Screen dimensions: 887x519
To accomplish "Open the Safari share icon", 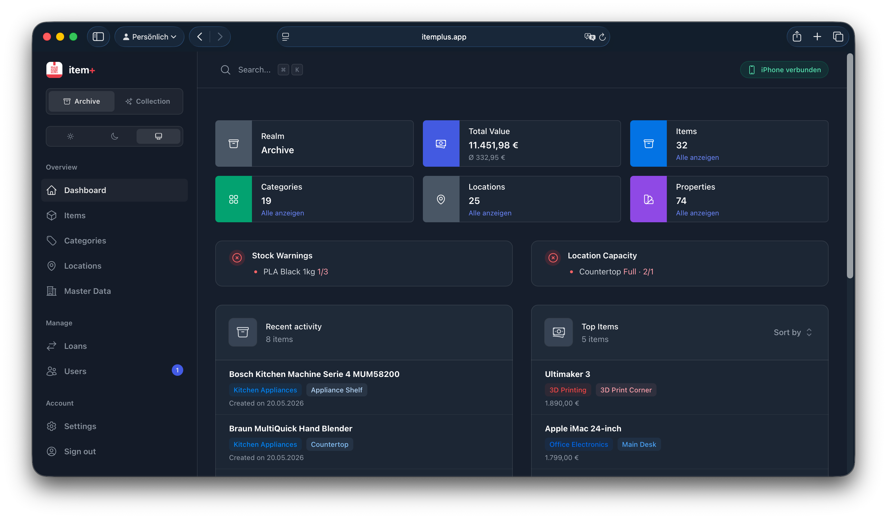I will (797, 36).
